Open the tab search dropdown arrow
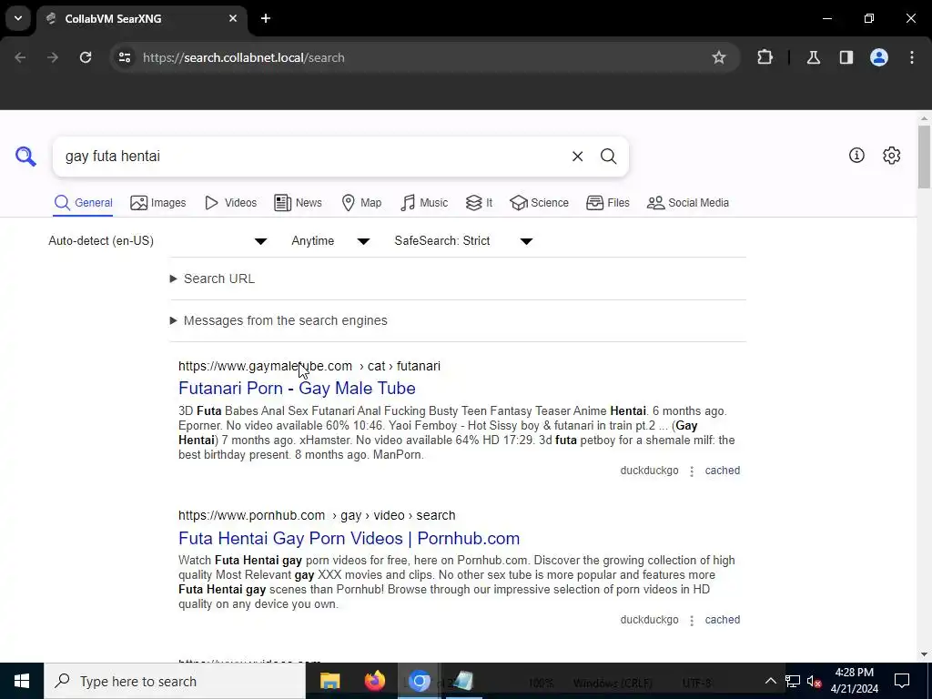Screen dimensions: 932x699 tap(18, 18)
